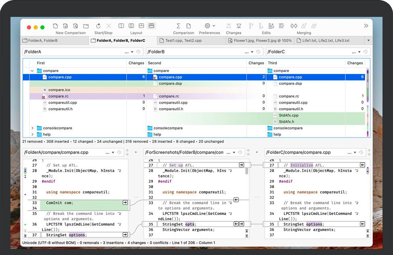Select the three-way stacked layout button
This screenshot has width=393, height=255.
[152, 26]
